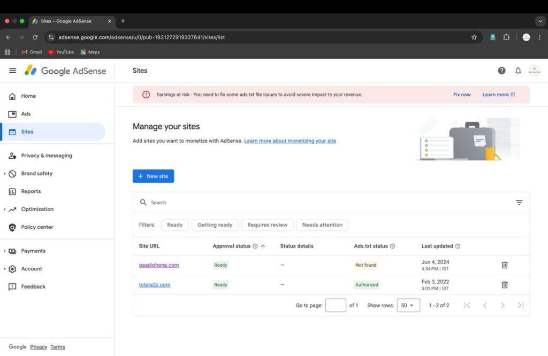Toggle the Needs attention filter chip
Screen dimensions: 548x356
click(322, 225)
